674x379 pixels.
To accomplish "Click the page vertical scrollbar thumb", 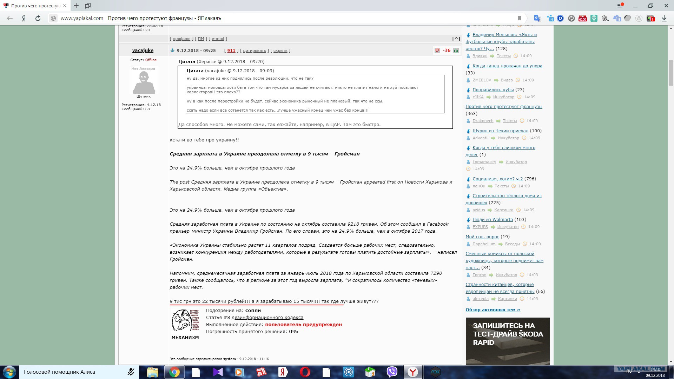I will pyautogui.click(x=671, y=73).
